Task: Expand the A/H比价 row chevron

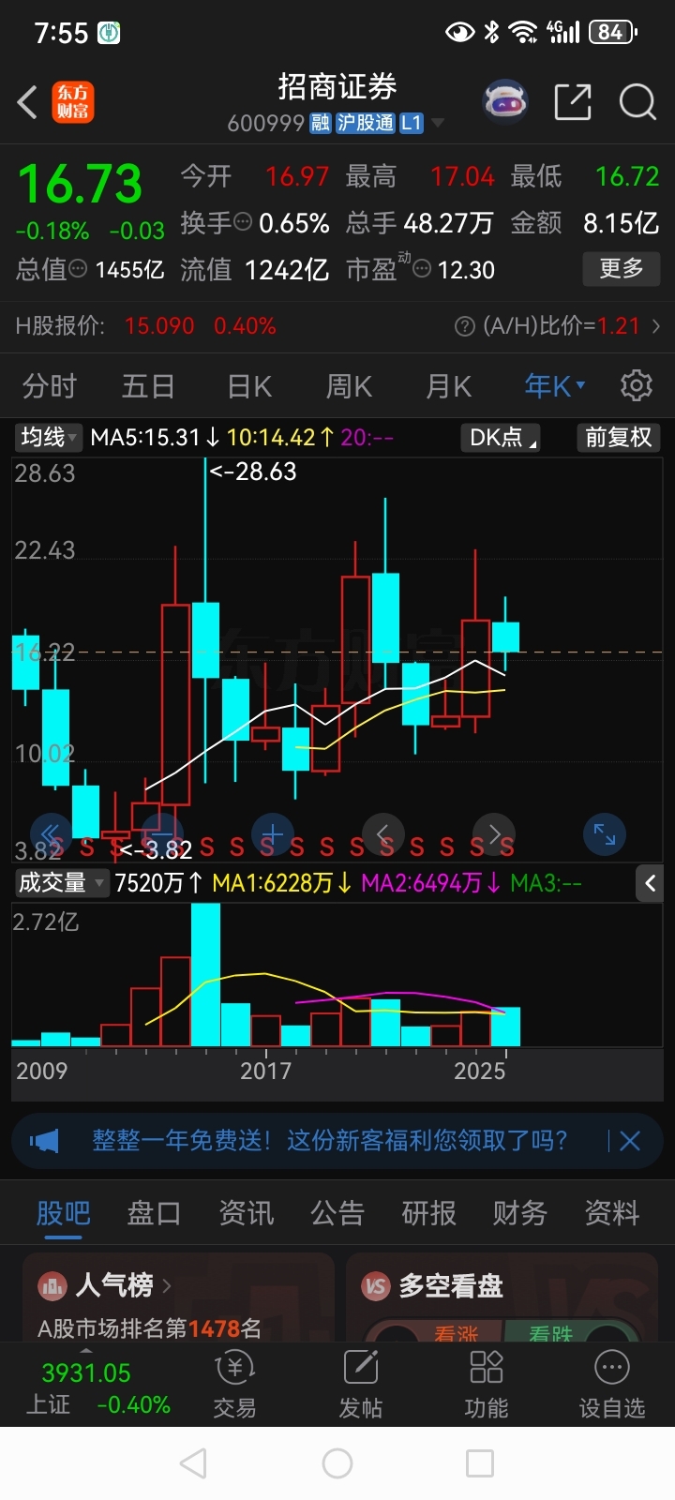Action: coord(655,326)
